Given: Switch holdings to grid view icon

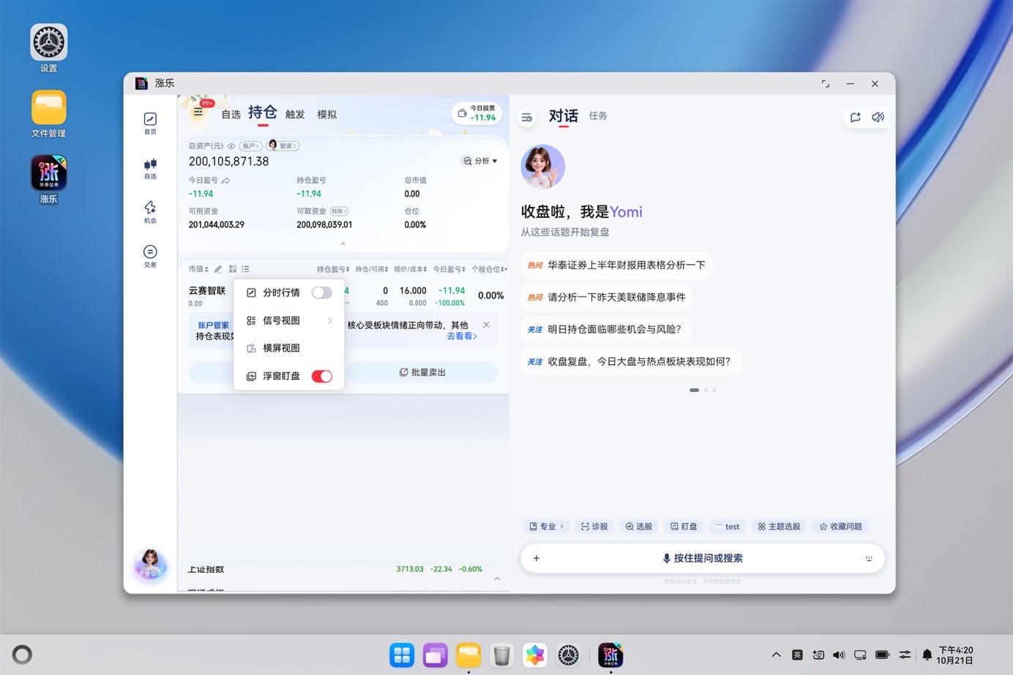Looking at the screenshot, I should tap(233, 269).
